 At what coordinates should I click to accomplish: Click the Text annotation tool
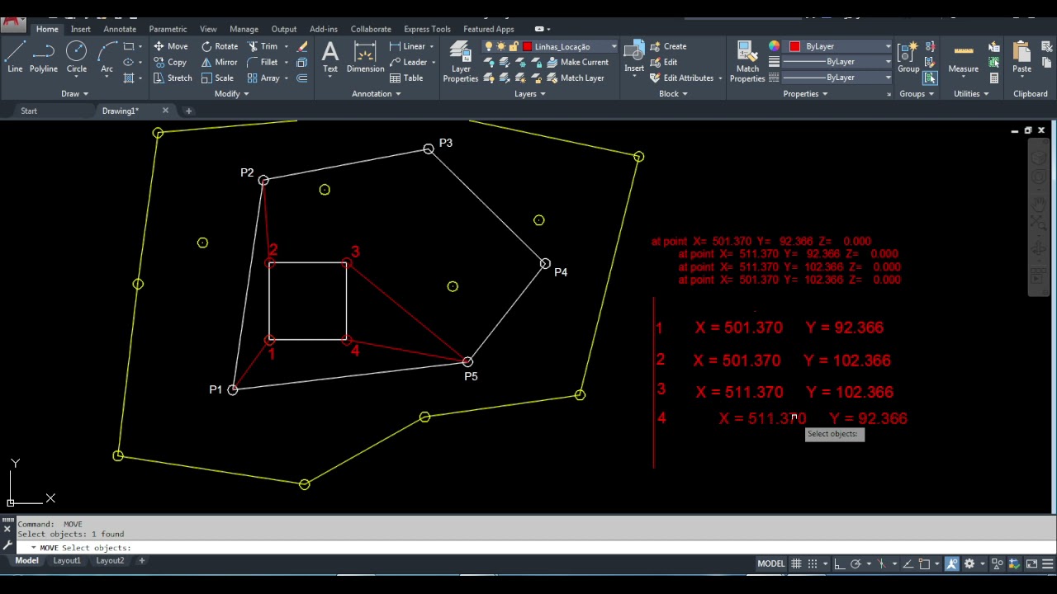[x=330, y=57]
